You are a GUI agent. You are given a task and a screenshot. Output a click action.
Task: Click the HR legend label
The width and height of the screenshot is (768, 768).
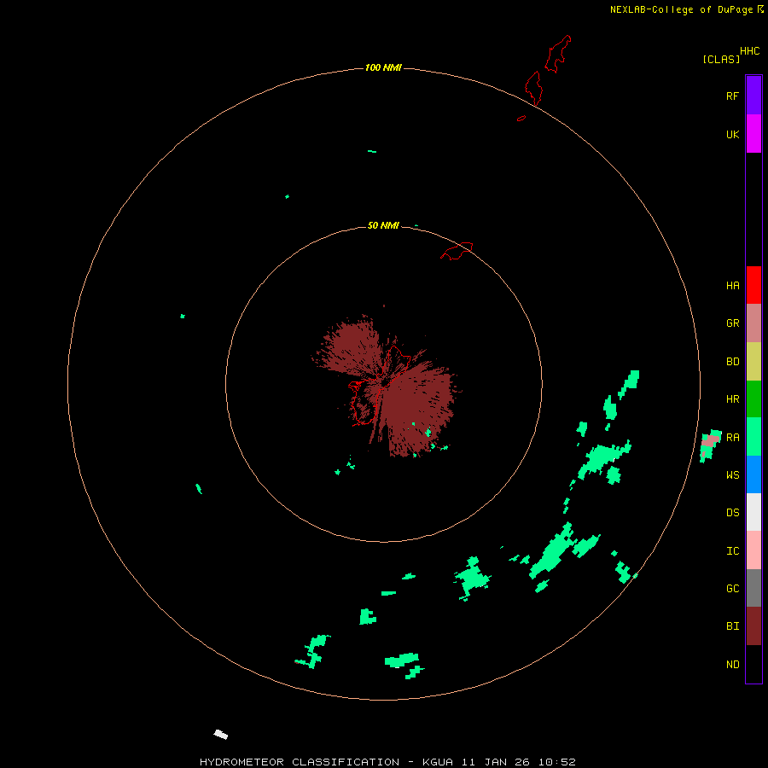(732, 399)
